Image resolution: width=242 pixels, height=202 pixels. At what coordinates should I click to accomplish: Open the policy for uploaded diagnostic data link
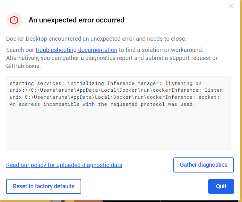(64, 165)
